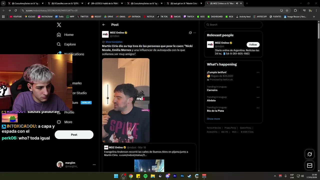Open new browser tab
320x180 pixels.
(x=247, y=3)
